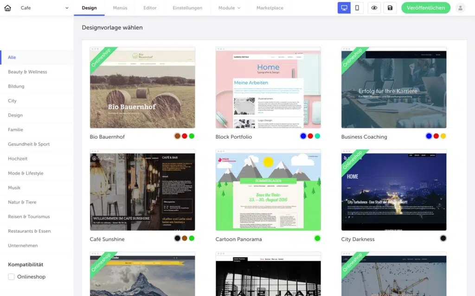The width and height of the screenshot is (475, 296).
Task: Switch to desktop preview mode
Action: pos(344,8)
